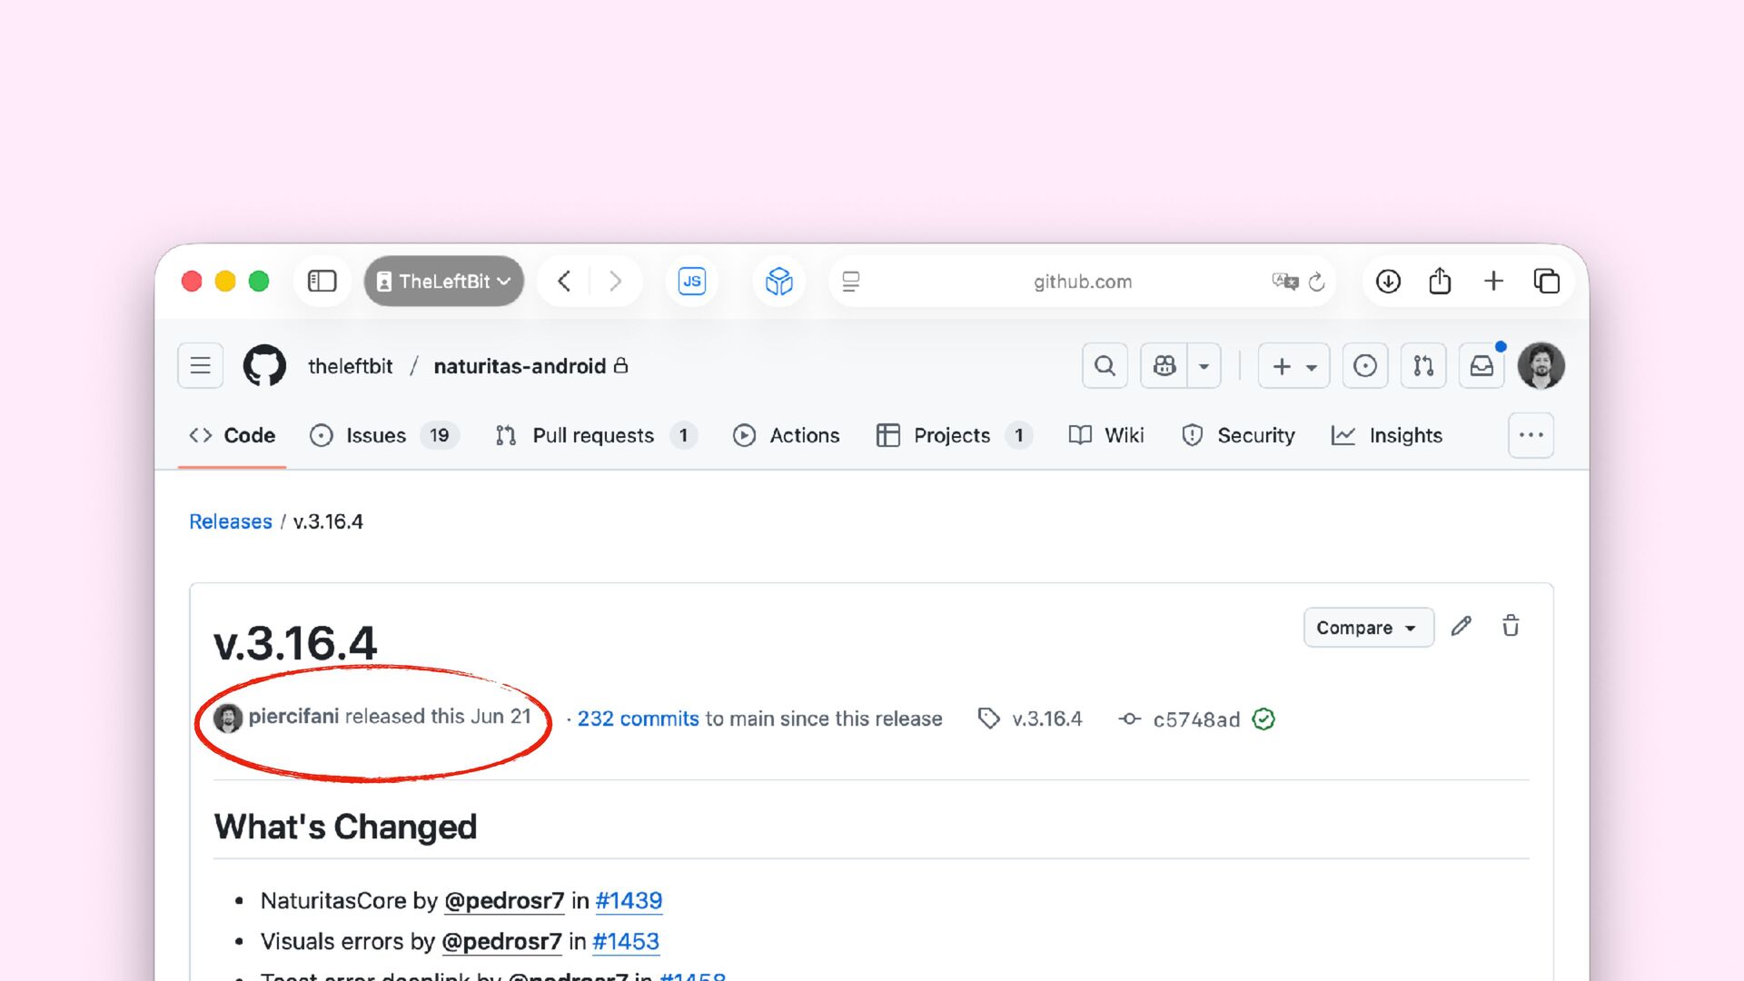Open the TheLeftBit profile dropdown
The width and height of the screenshot is (1744, 981).
(444, 282)
